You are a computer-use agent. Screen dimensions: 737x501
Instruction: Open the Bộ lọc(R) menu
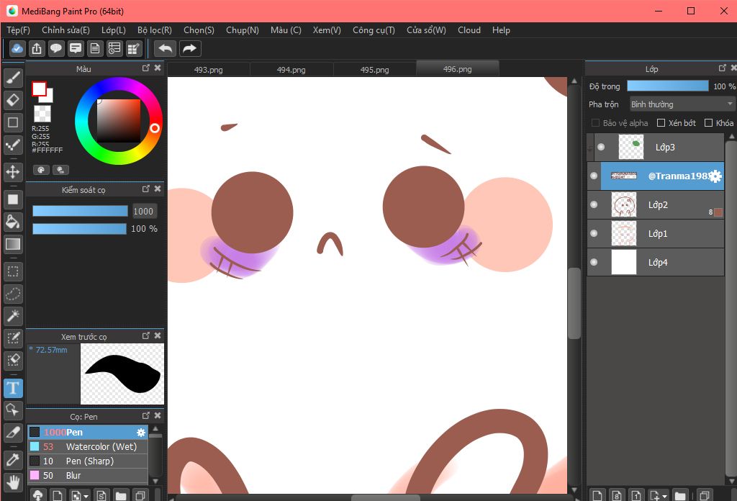pyautogui.click(x=154, y=30)
